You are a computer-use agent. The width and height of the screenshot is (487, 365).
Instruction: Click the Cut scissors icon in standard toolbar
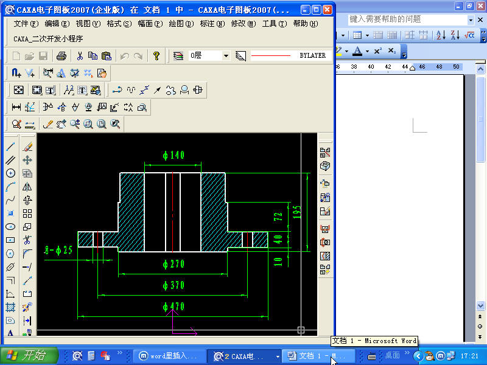(x=80, y=56)
